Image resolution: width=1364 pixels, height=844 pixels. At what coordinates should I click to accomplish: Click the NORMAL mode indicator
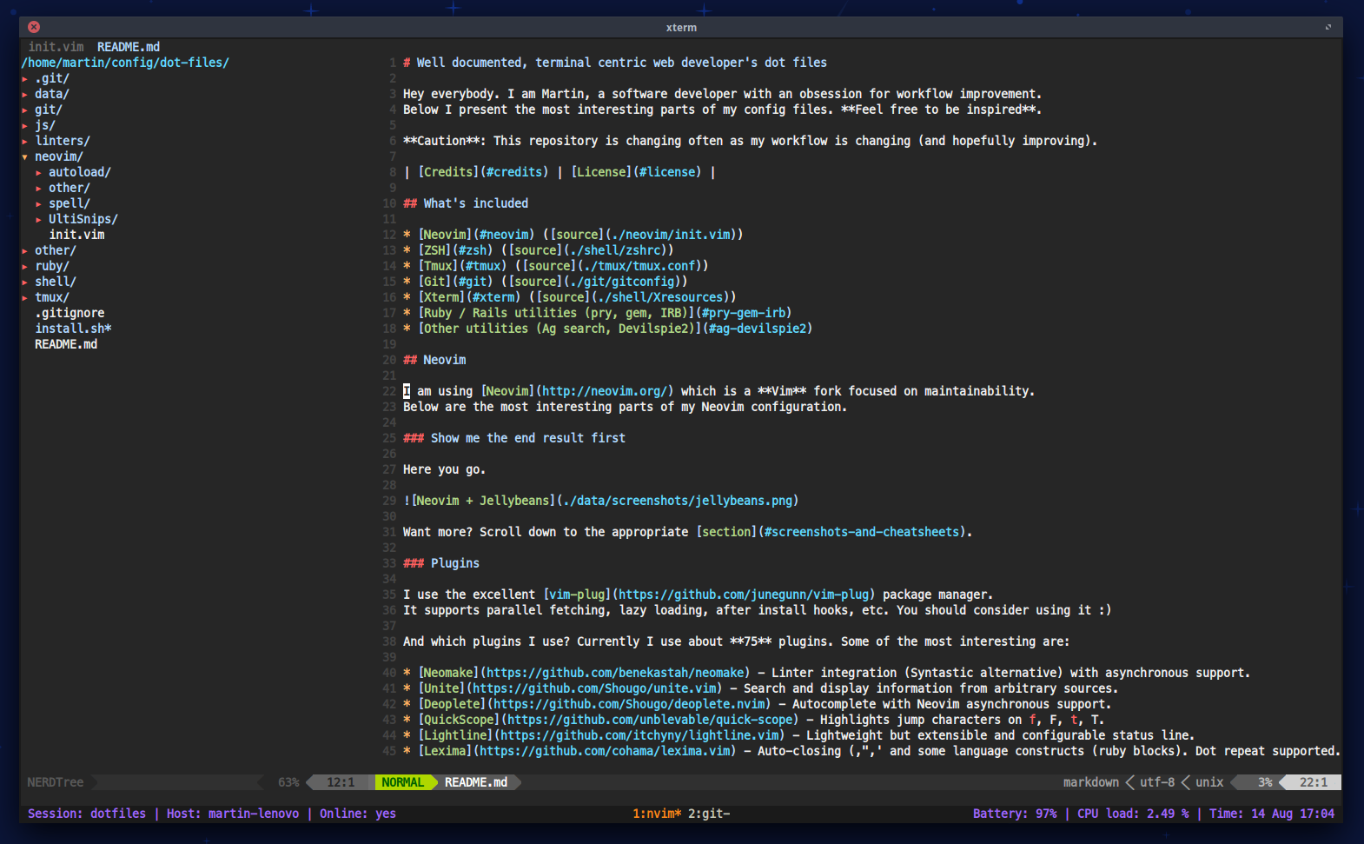coord(403,782)
